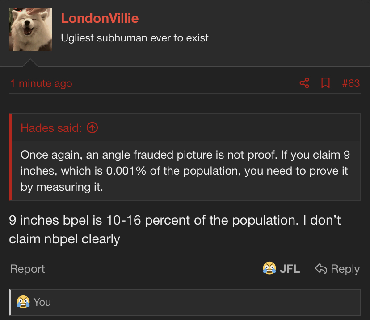Screen dimensions: 370x320
Task: Click the JFL text label
Action: pos(290,269)
